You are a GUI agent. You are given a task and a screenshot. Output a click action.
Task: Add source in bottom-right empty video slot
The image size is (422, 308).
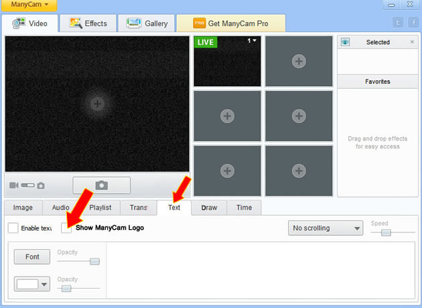click(299, 171)
